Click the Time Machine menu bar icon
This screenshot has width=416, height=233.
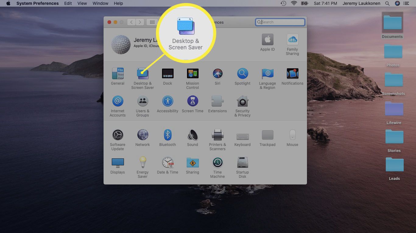point(283,3)
